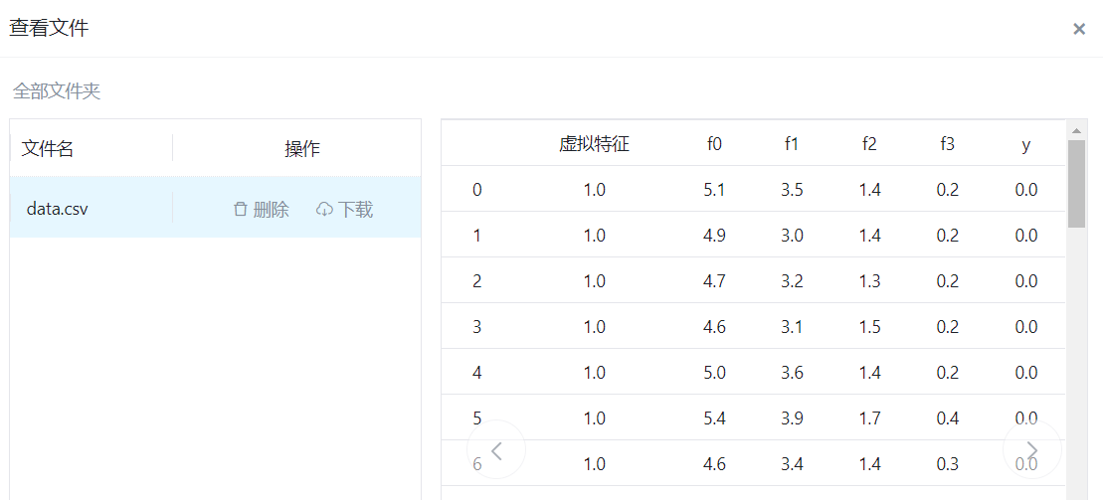This screenshot has height=500, width=1103.
Task: Open the 全部文件夹 breadcrumb
Action: [57, 91]
